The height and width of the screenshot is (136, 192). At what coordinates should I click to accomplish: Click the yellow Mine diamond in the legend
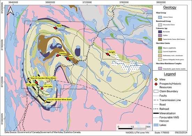(156, 79)
